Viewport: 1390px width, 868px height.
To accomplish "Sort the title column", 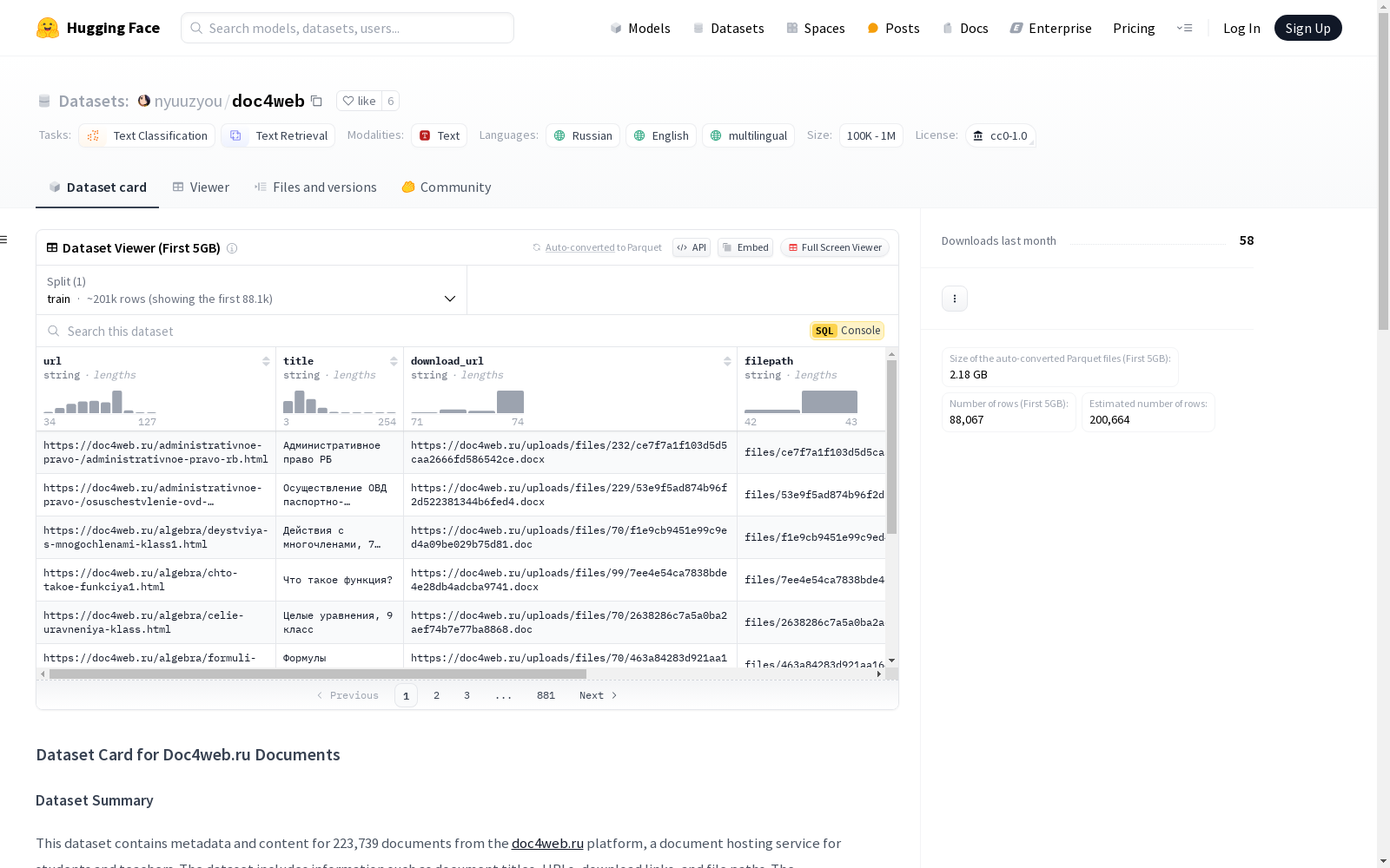I will 394,361.
